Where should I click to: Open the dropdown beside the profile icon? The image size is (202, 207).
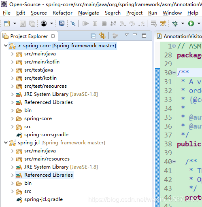(51, 23)
